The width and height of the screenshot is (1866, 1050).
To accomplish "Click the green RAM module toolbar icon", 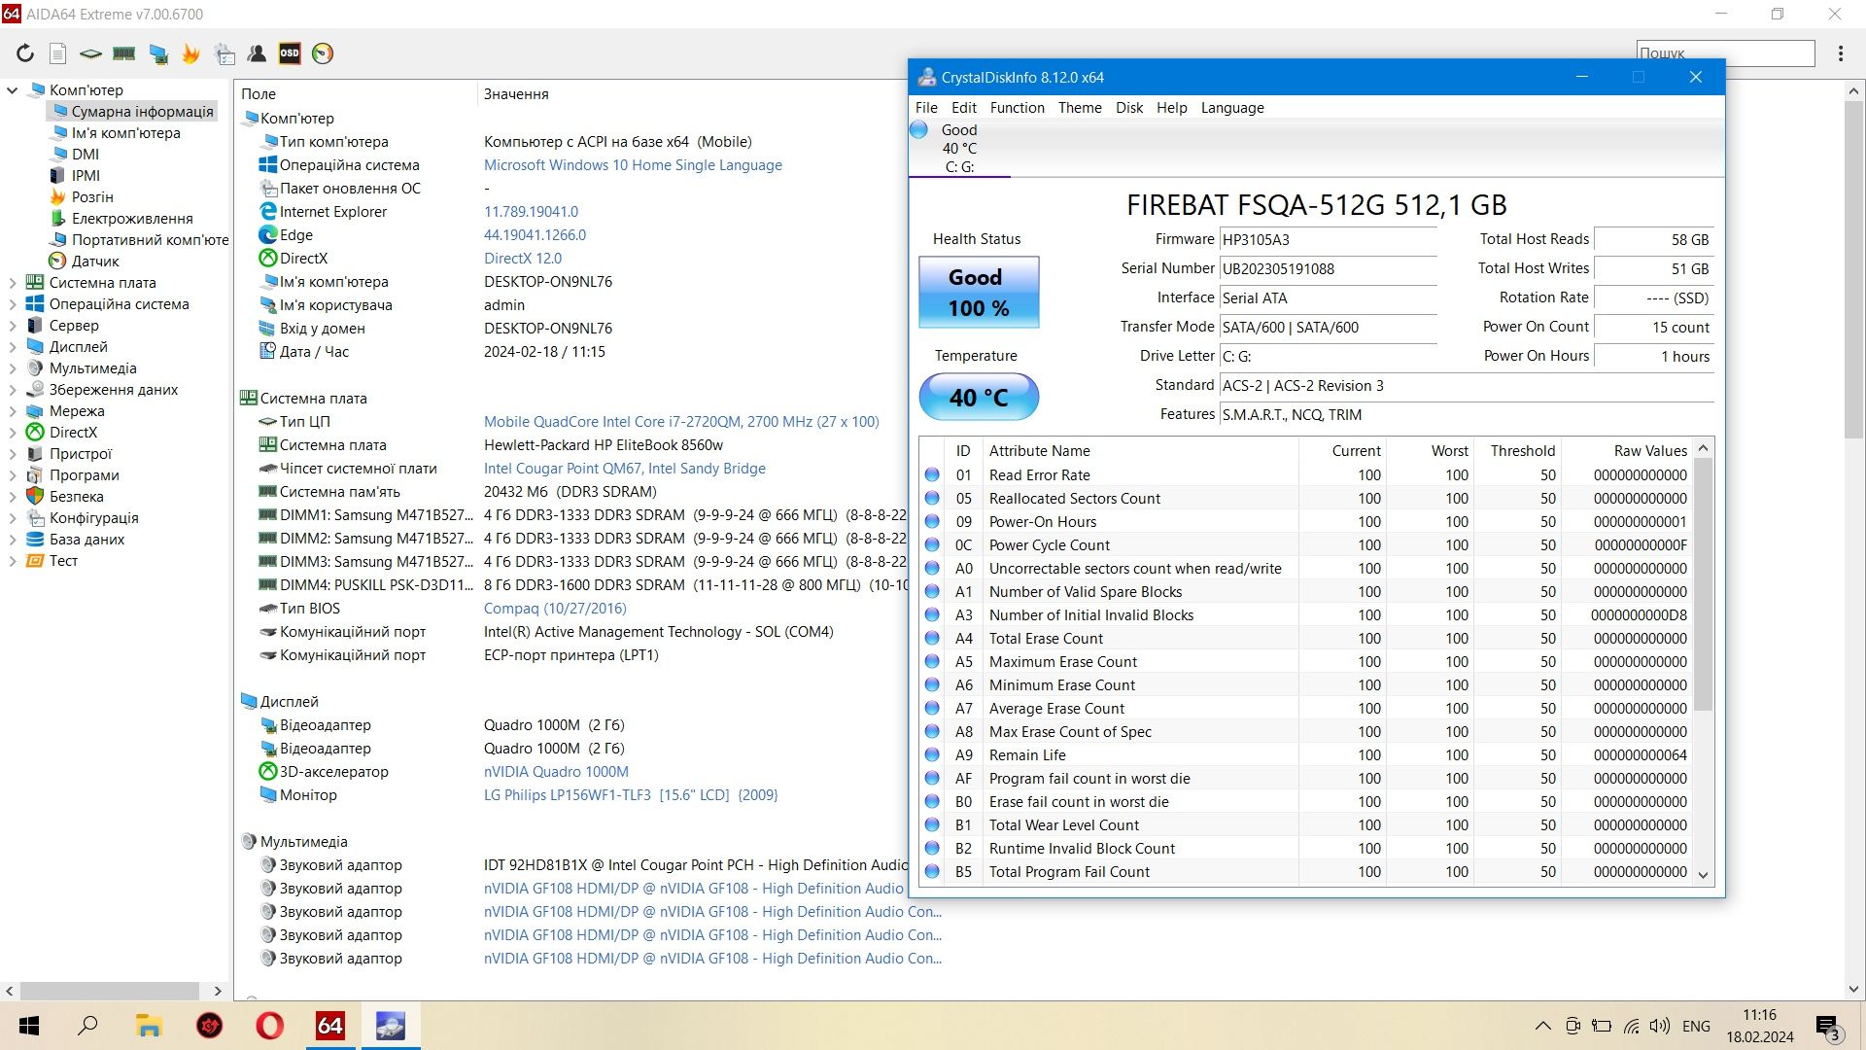I will (124, 53).
